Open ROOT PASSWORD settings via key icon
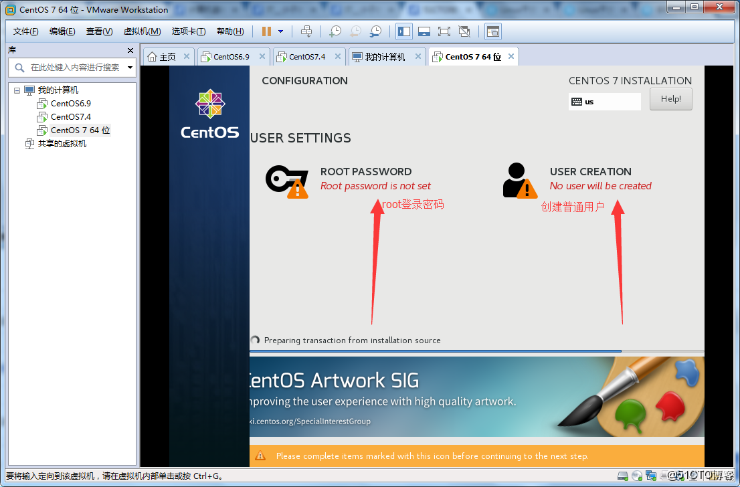The height and width of the screenshot is (487, 740). click(x=287, y=181)
